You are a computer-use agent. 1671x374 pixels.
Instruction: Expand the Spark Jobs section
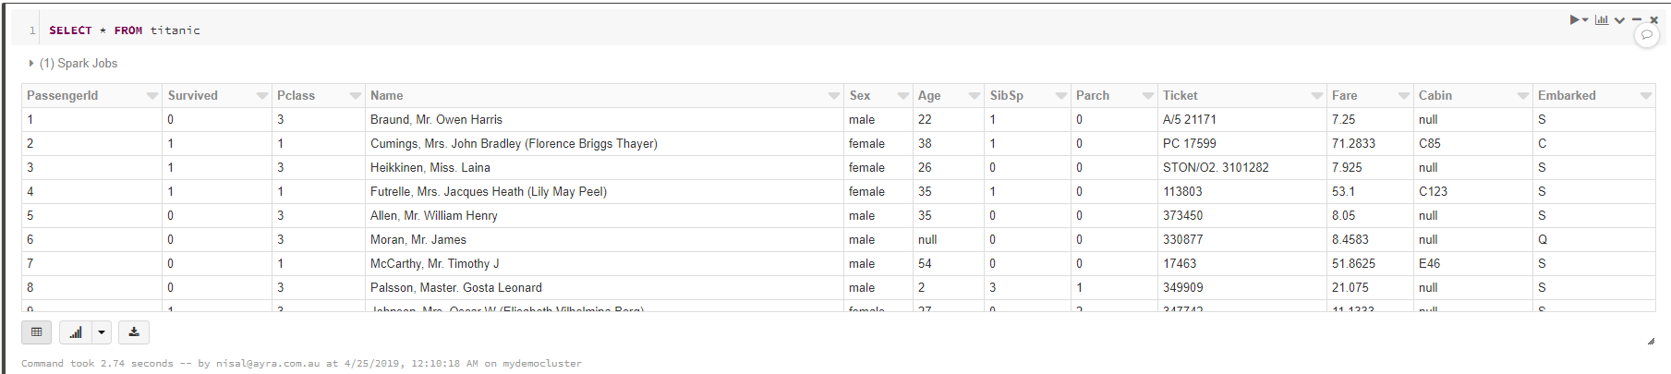(73, 64)
